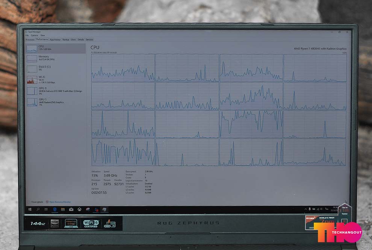372x250 pixels.
Task: Open taskbar Search magnifier
Action: pyautogui.click(x=38, y=209)
